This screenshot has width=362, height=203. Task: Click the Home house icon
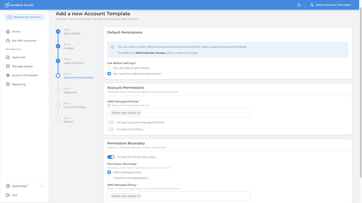coord(8,31)
